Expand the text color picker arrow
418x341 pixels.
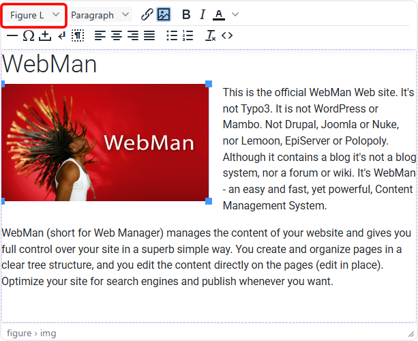click(x=235, y=15)
